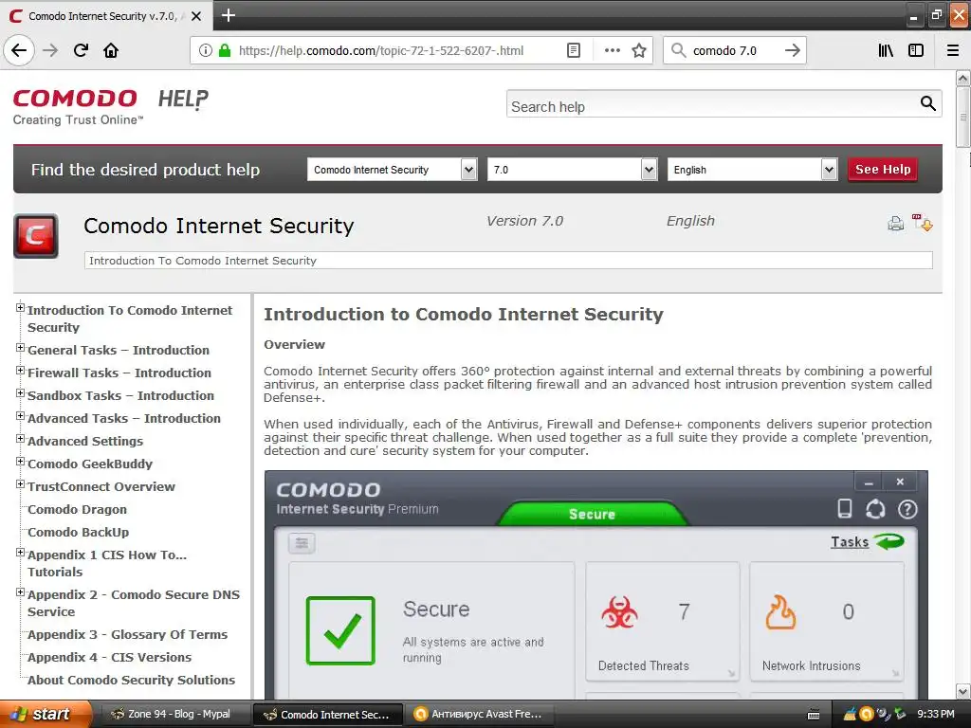The height and width of the screenshot is (728, 971).
Task: Expand TrustConnect Overview tree node
Action: click(21, 484)
